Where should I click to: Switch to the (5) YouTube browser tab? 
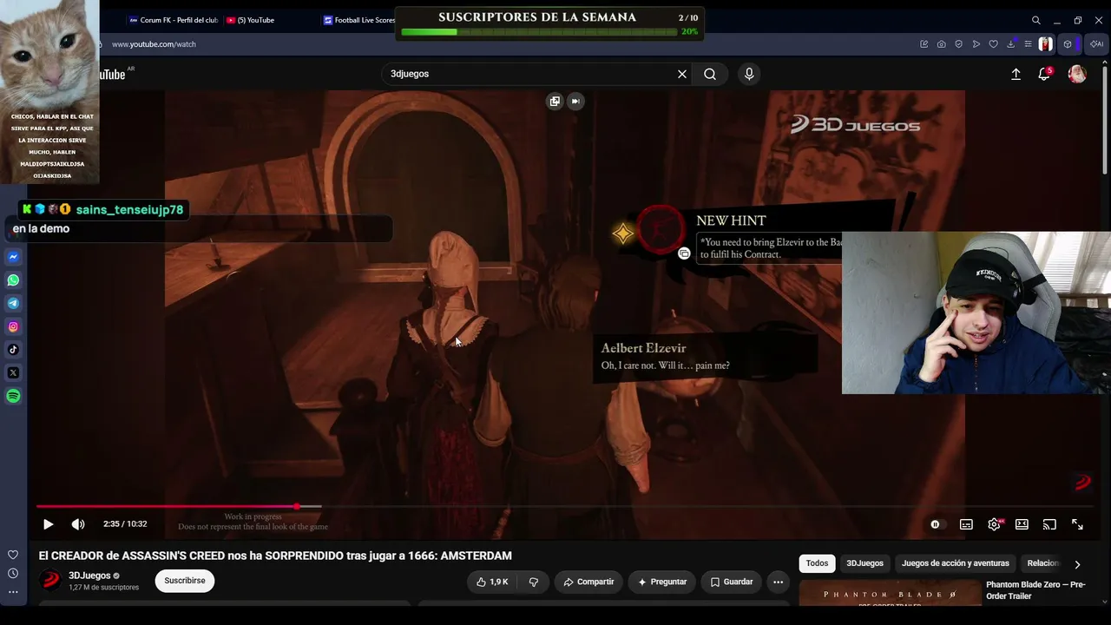pyautogui.click(x=253, y=20)
